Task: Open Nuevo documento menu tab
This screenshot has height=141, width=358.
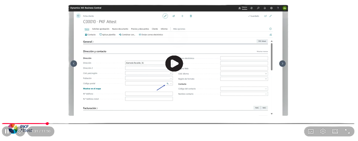Action: 120,29
